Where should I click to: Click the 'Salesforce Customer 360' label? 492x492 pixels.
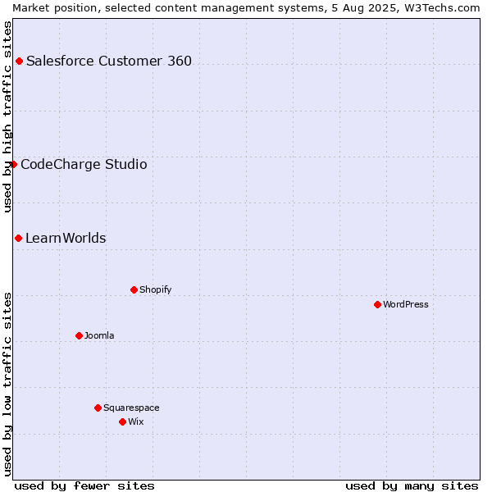109,61
